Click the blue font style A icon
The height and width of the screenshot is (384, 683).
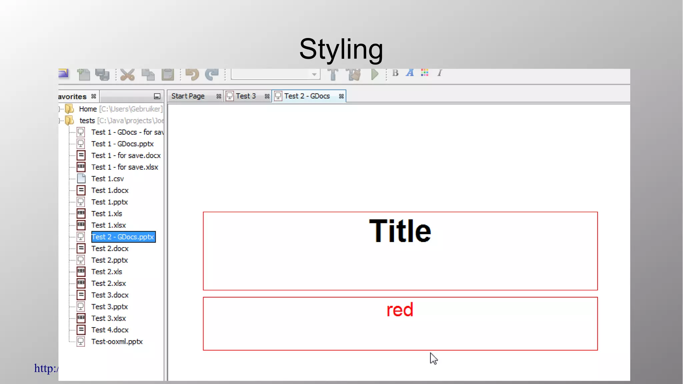(410, 73)
